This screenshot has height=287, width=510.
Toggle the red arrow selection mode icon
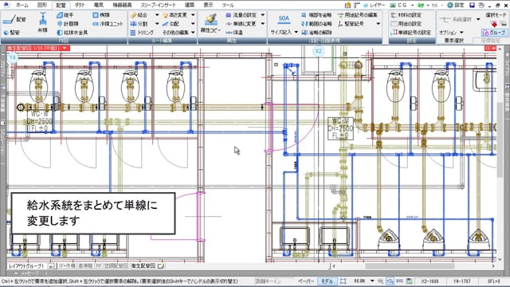(494, 24)
